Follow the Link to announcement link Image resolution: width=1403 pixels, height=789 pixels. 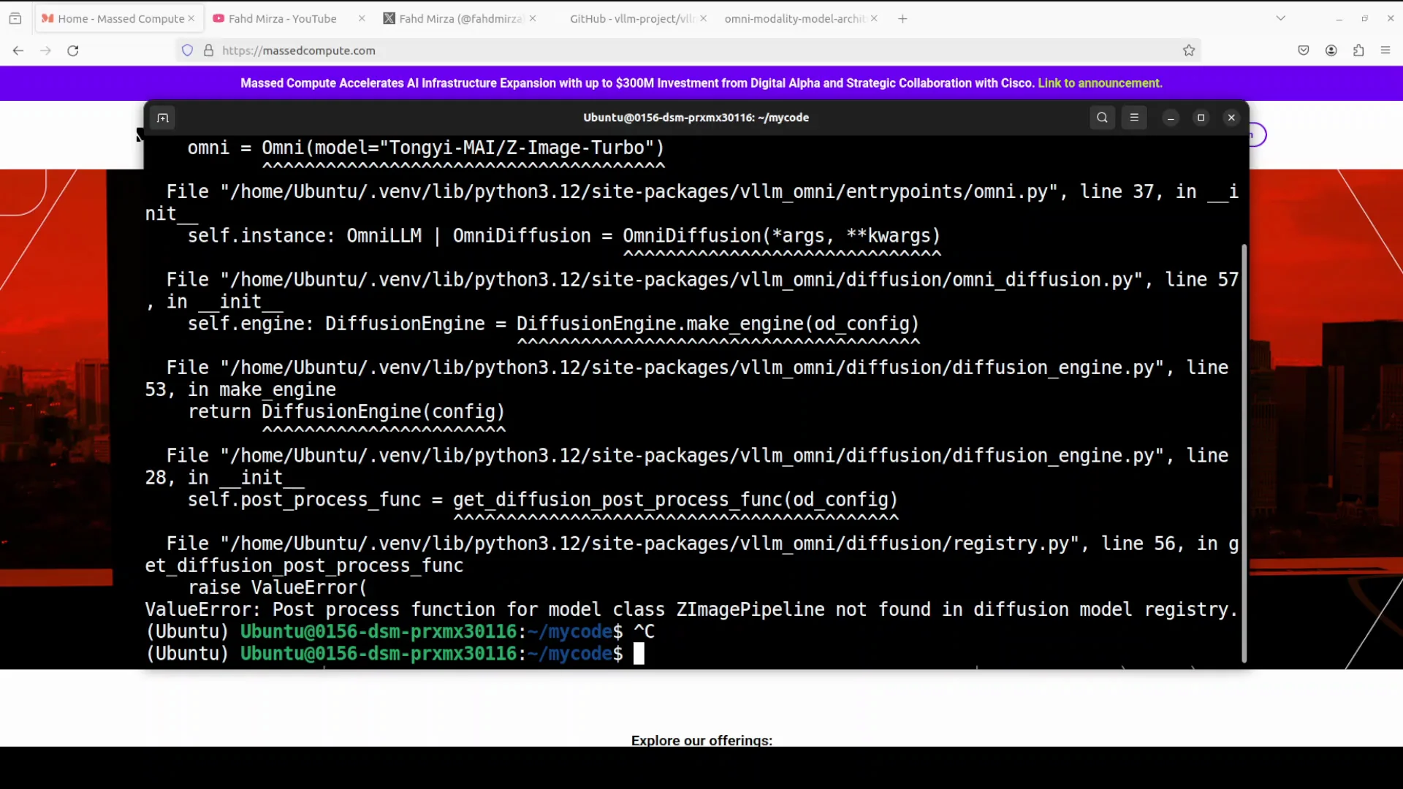click(1099, 83)
